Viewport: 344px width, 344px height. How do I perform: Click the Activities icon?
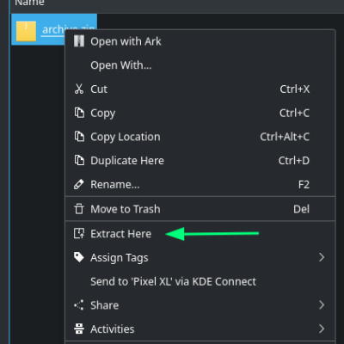pos(79,329)
